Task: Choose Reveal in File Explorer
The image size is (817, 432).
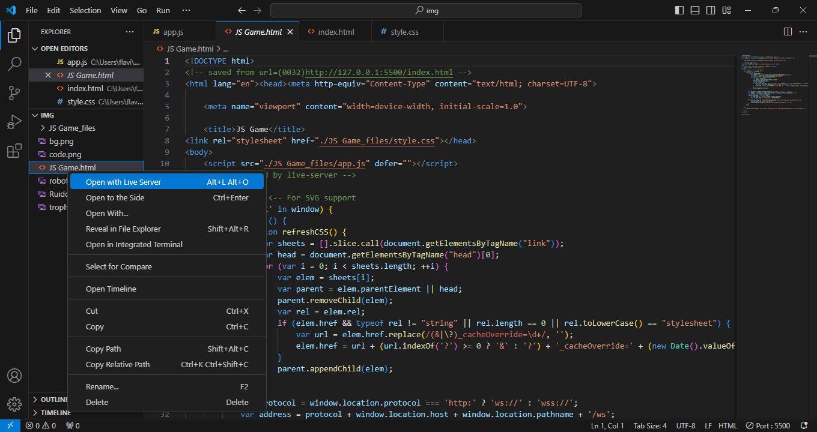Action: tap(166, 229)
